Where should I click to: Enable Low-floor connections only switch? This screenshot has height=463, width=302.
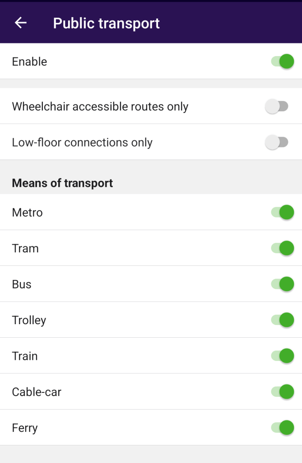pyautogui.click(x=277, y=142)
